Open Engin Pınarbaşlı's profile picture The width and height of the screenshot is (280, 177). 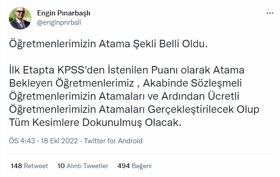coord(20,18)
